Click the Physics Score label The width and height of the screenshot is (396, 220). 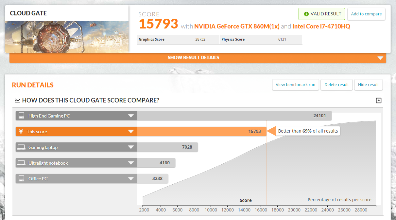pyautogui.click(x=233, y=39)
